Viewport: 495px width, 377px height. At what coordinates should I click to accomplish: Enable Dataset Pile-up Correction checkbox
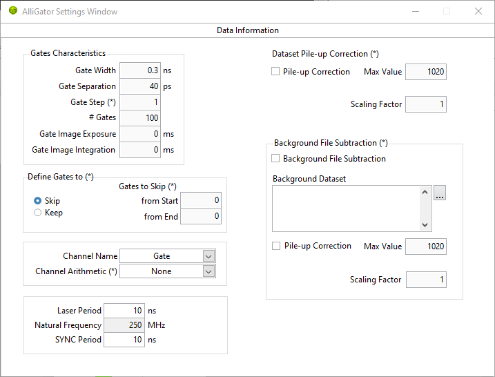pyautogui.click(x=275, y=71)
